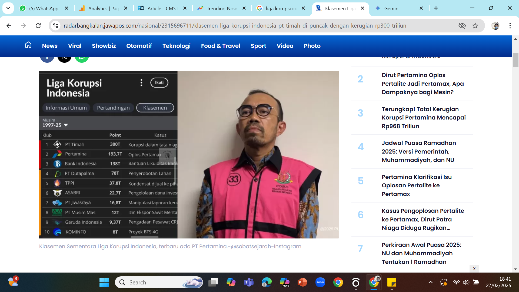Open volume control in system tray
The image size is (519, 292).
point(466,282)
